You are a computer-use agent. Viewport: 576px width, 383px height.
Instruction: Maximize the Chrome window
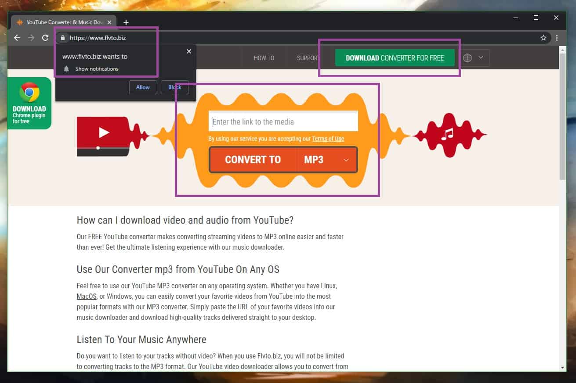pyautogui.click(x=536, y=18)
